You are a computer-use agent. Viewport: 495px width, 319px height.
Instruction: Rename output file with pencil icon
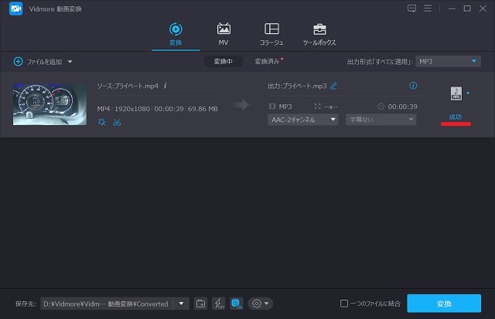[333, 86]
